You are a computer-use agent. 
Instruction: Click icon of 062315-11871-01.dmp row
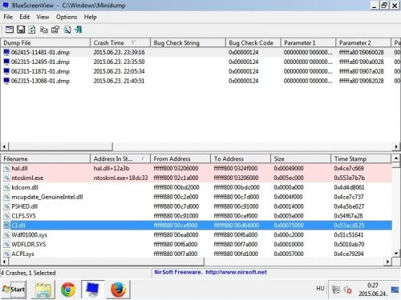tap(6, 71)
